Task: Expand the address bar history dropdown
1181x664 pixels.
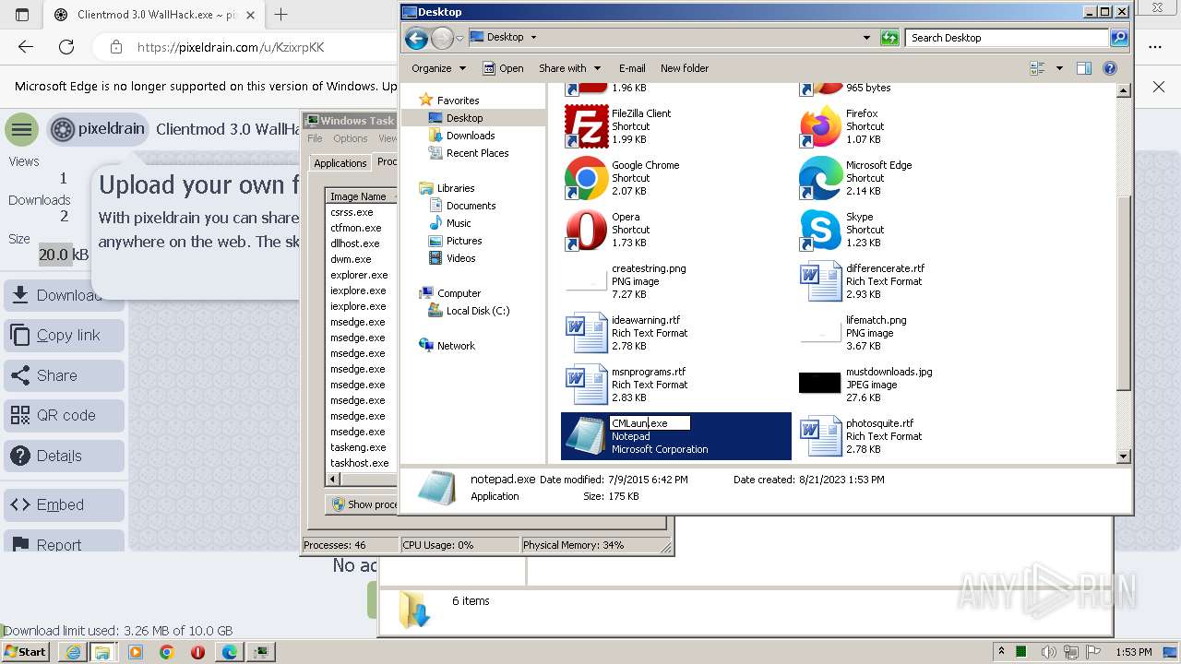Action: pos(865,38)
